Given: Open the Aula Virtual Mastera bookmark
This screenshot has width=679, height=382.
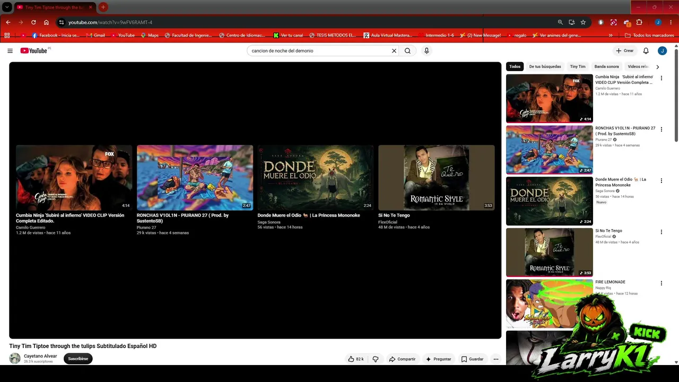Looking at the screenshot, I should click(388, 36).
